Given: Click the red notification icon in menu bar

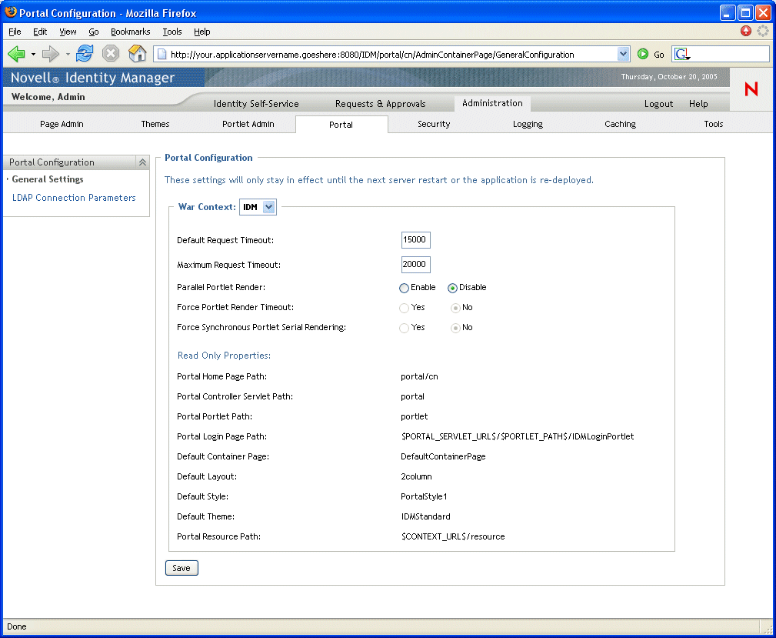Looking at the screenshot, I should point(746,32).
